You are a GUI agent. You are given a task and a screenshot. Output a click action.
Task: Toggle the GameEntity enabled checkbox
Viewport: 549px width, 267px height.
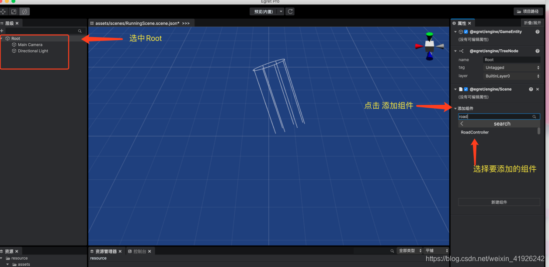tap(466, 32)
